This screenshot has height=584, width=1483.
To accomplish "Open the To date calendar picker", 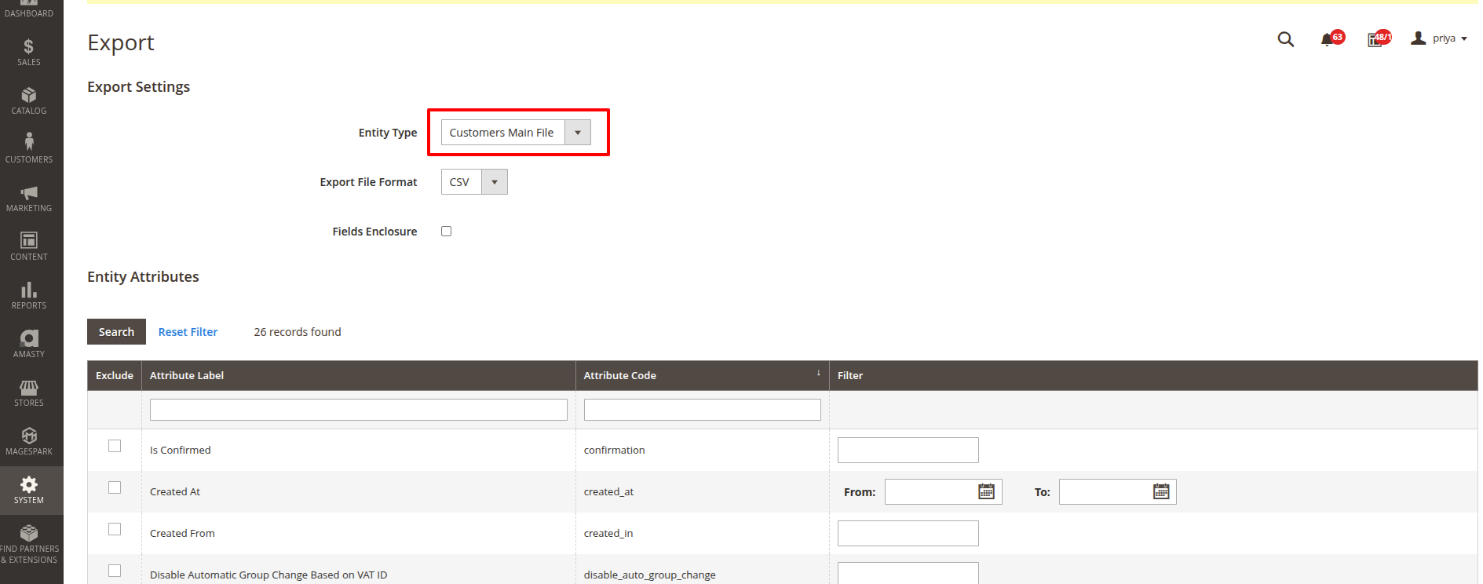I will [1161, 491].
